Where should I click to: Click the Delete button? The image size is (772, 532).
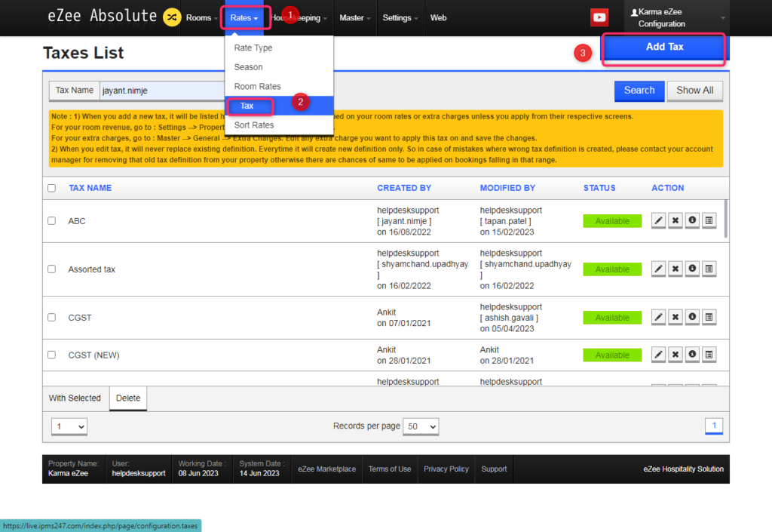128,398
